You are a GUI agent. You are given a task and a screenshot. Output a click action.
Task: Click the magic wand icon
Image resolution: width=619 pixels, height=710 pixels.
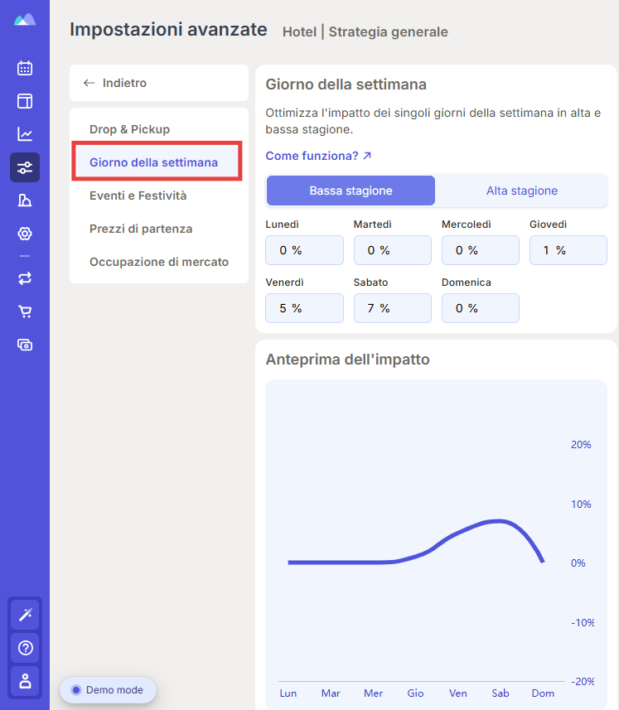pos(26,615)
